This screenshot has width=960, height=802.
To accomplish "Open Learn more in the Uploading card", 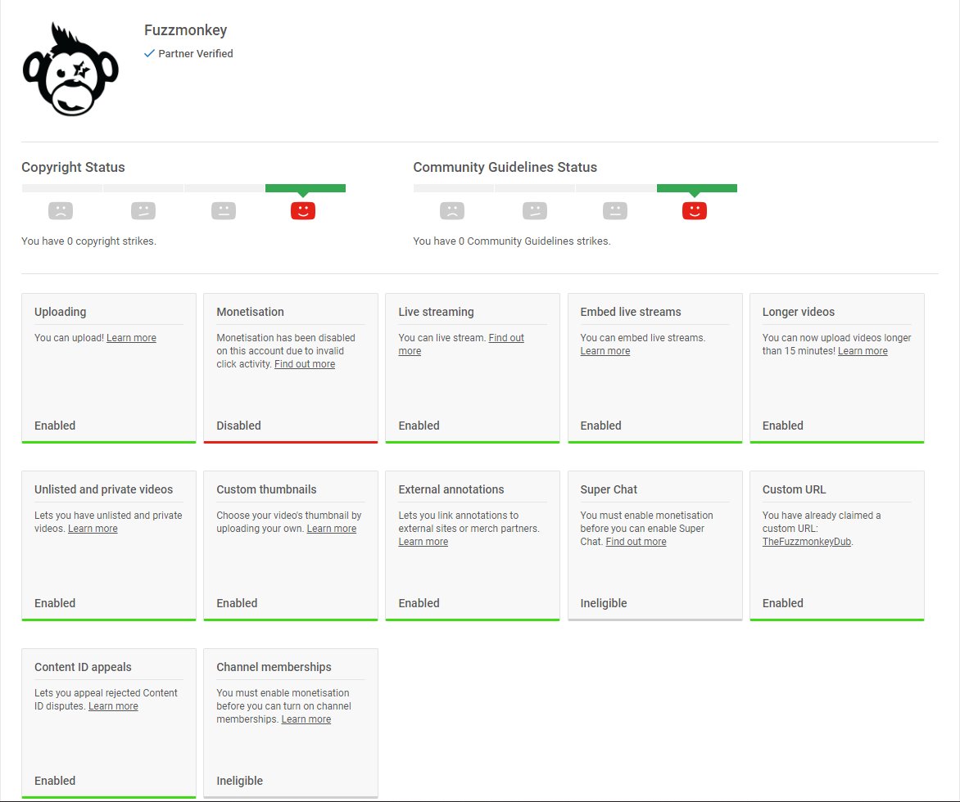I will [x=131, y=338].
